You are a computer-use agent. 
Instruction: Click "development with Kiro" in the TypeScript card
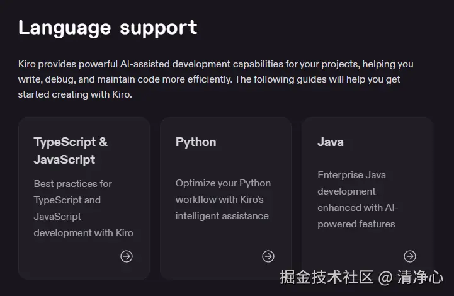83,233
